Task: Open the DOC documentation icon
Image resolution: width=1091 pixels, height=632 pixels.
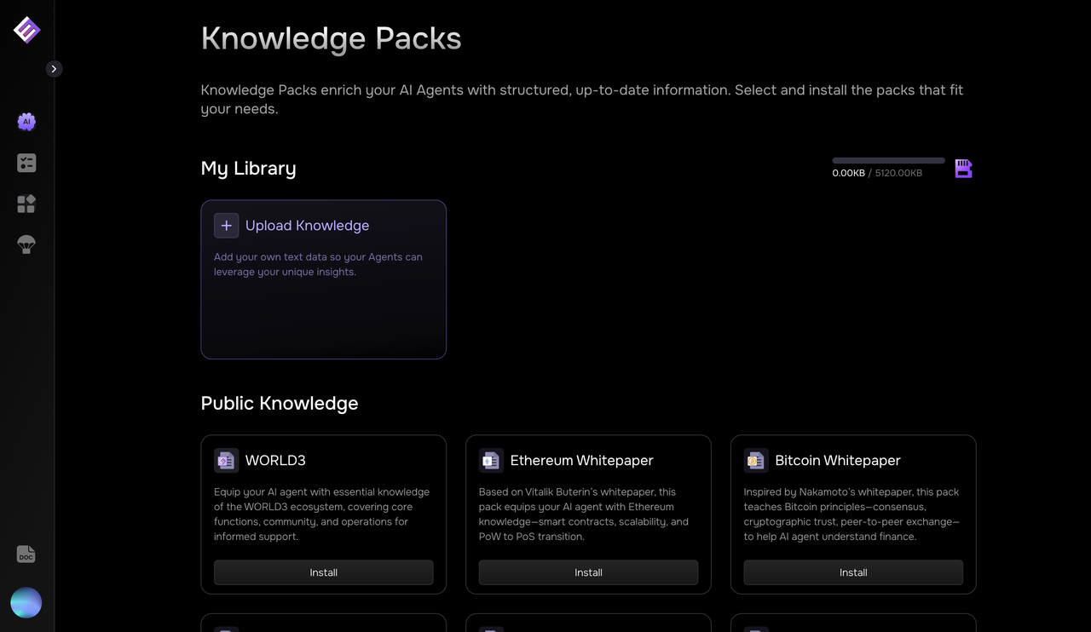Action: pyautogui.click(x=26, y=554)
